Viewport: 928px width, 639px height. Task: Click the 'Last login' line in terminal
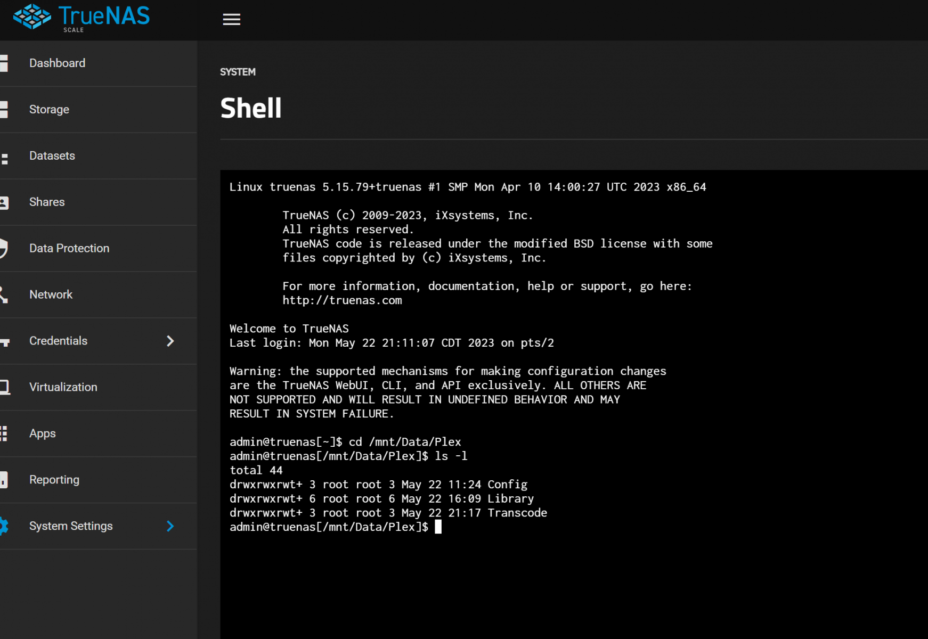coord(392,343)
